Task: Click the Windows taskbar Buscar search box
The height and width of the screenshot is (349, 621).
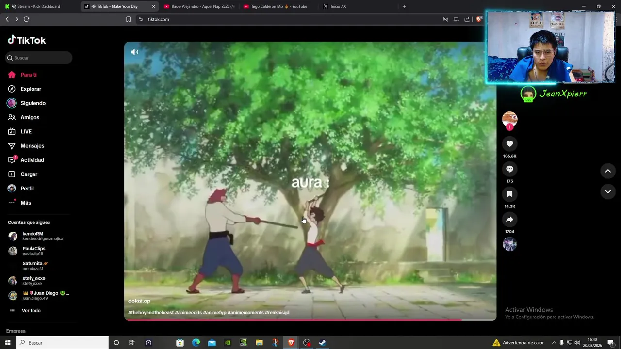Action: pyautogui.click(x=63, y=343)
